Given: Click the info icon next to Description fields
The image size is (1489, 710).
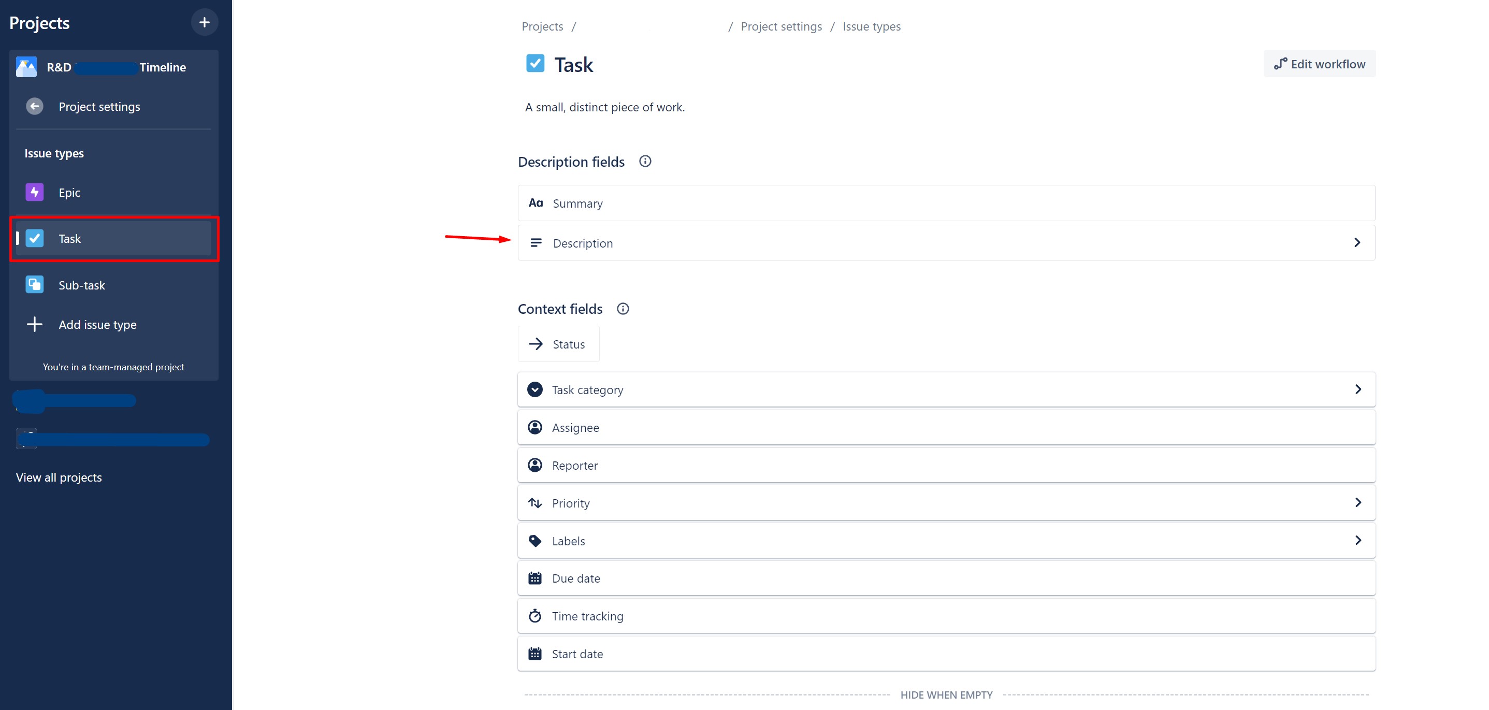Looking at the screenshot, I should coord(645,161).
